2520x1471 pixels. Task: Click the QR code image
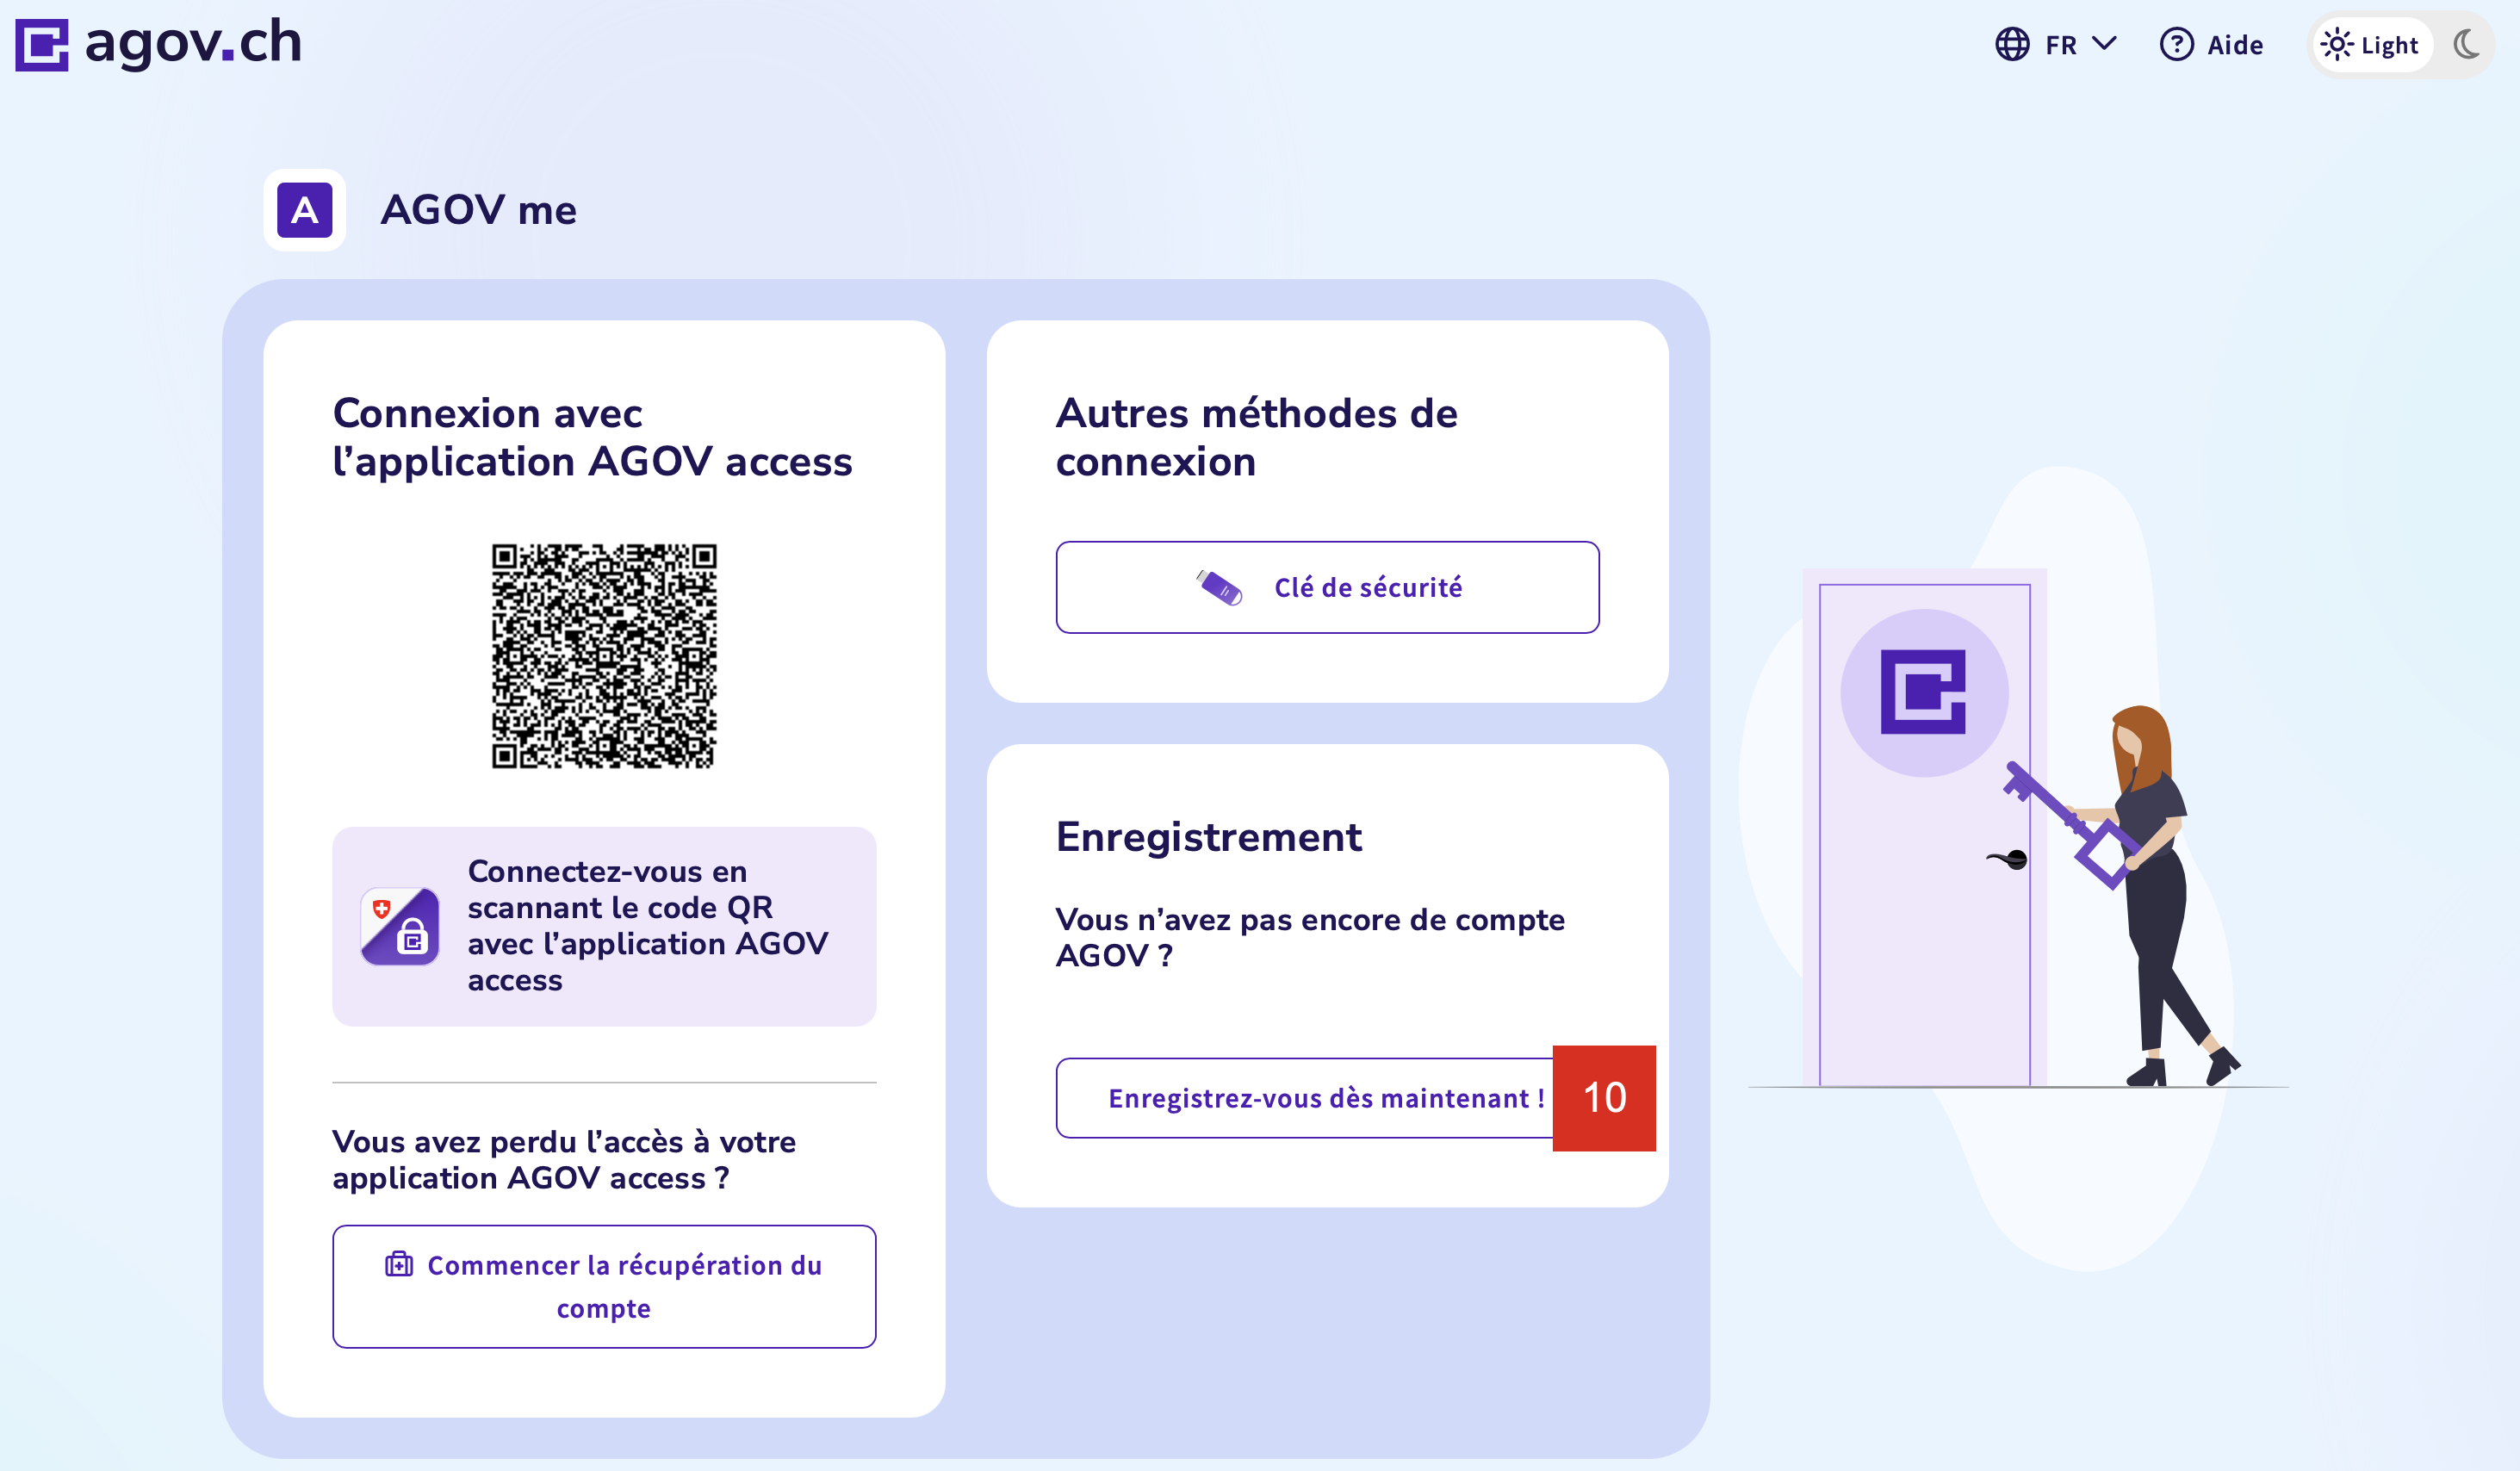coord(604,656)
